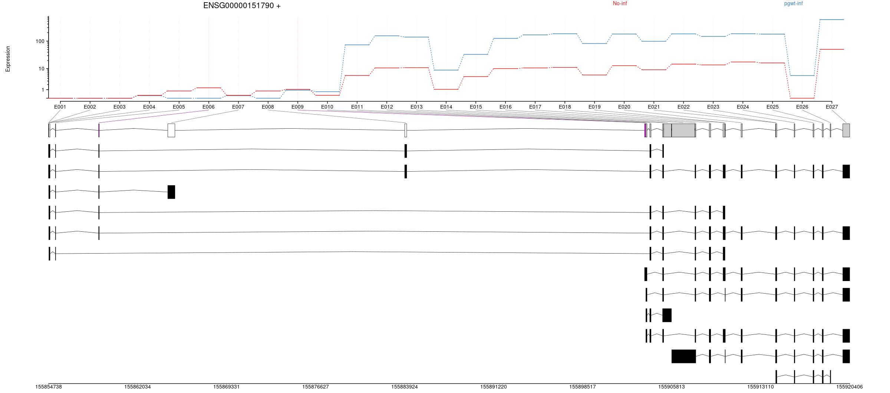Select the E012 exon label

387,107
